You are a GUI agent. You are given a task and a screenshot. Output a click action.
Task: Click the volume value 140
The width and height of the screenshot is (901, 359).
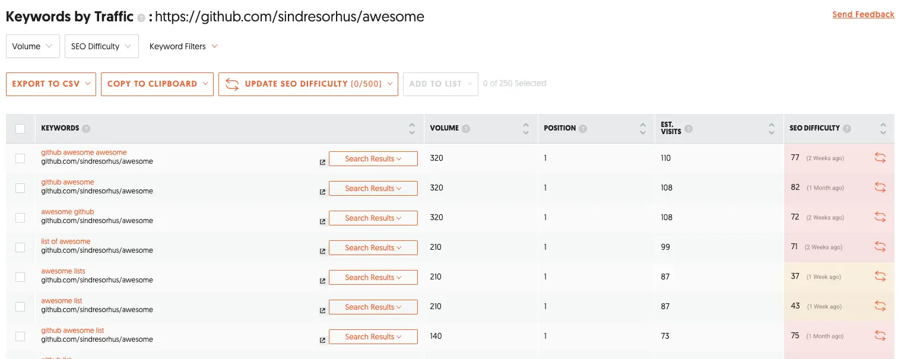436,336
